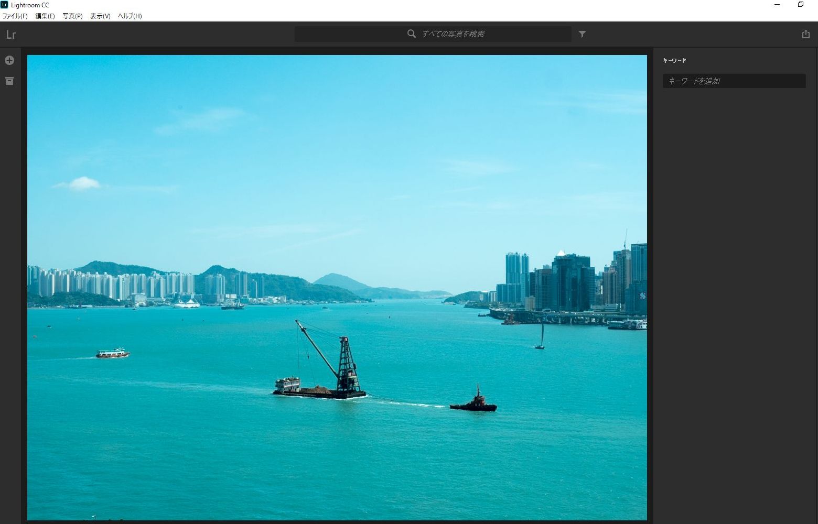Restore the Lightroom CC window size
Viewport: 818px width, 524px height.
click(x=801, y=5)
